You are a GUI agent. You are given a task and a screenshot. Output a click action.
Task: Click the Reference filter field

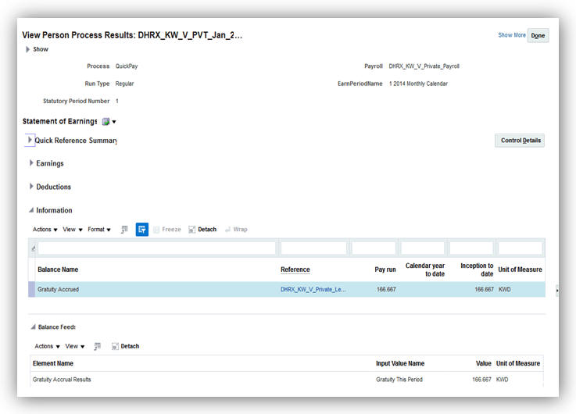(313, 248)
